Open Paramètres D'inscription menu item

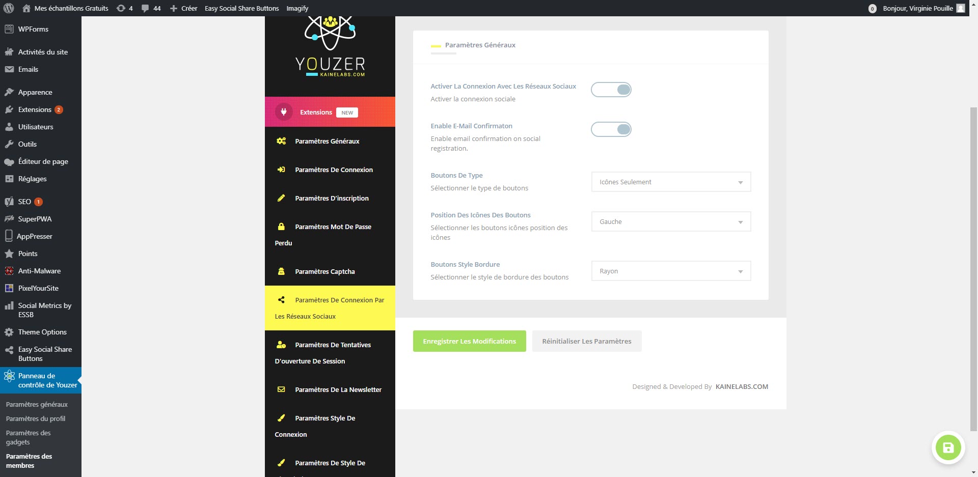330,198
